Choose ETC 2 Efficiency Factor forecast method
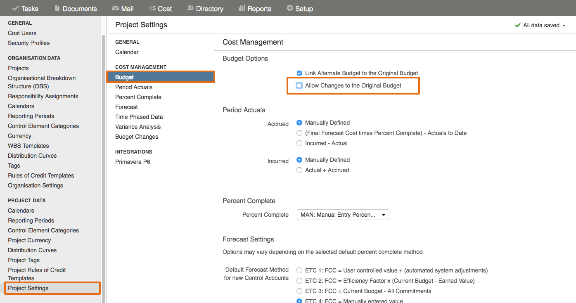 pyautogui.click(x=299, y=281)
